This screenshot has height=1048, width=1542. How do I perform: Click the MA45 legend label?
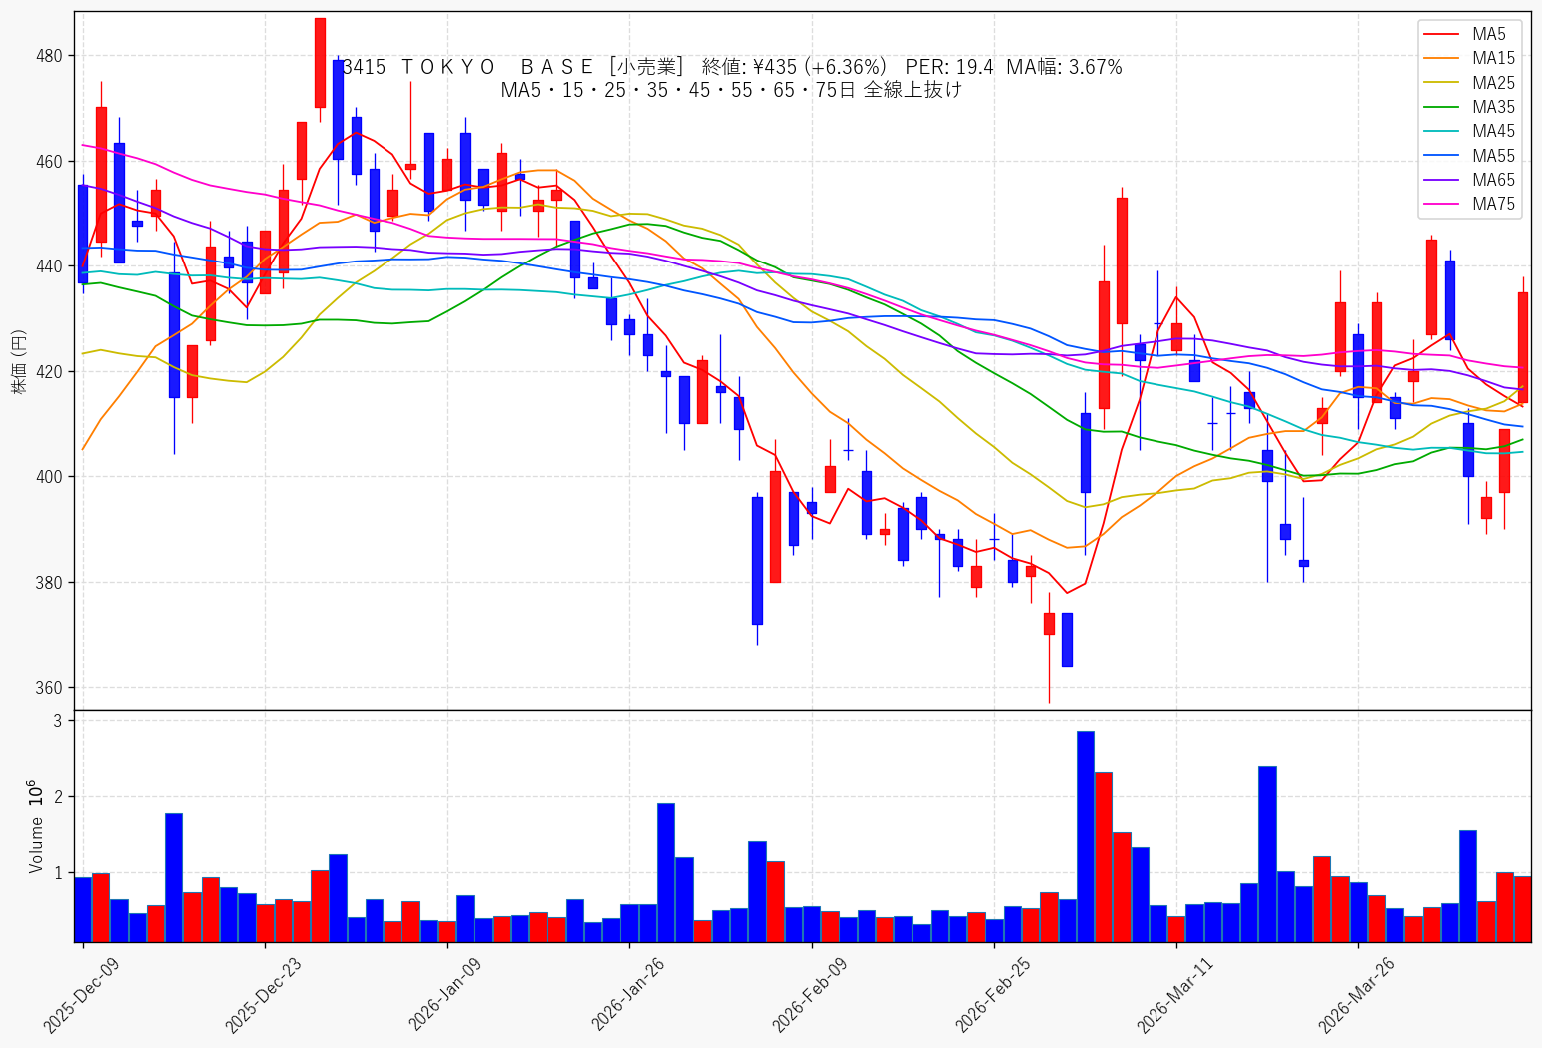(x=1493, y=131)
